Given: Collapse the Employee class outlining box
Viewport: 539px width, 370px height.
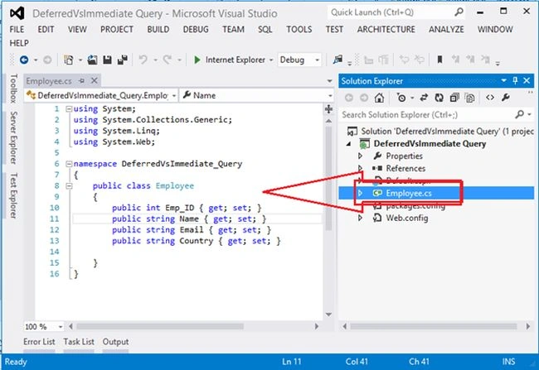Looking at the screenshot, I should click(x=69, y=185).
